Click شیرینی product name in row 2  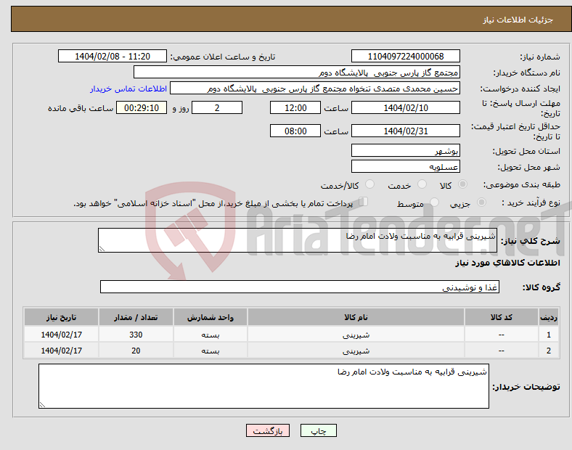click(x=356, y=351)
